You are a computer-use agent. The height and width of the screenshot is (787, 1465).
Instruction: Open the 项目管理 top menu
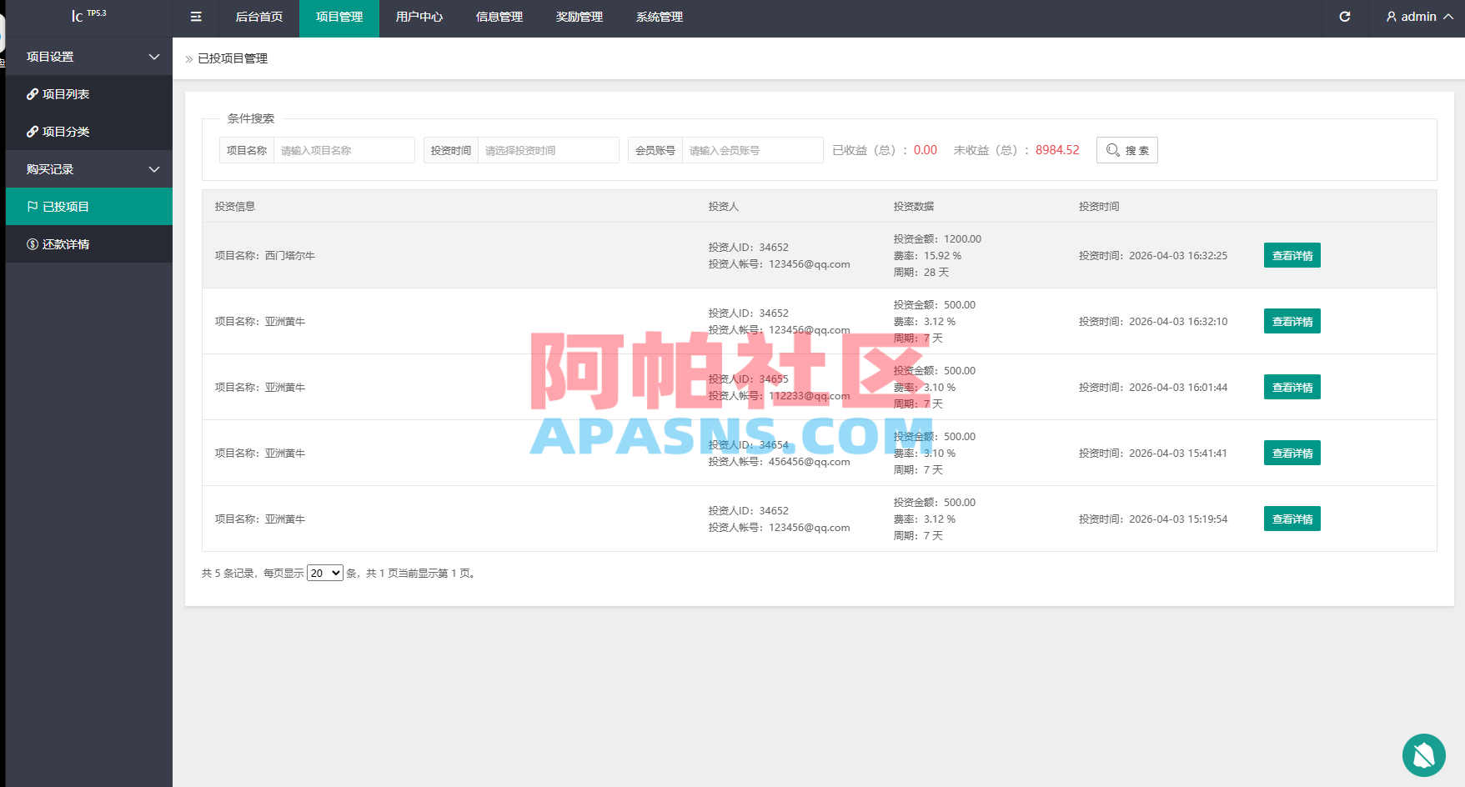pos(339,17)
